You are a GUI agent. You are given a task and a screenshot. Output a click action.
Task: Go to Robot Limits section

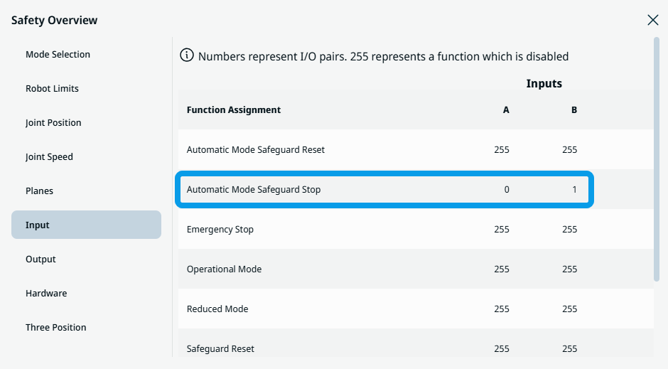pyautogui.click(x=52, y=89)
